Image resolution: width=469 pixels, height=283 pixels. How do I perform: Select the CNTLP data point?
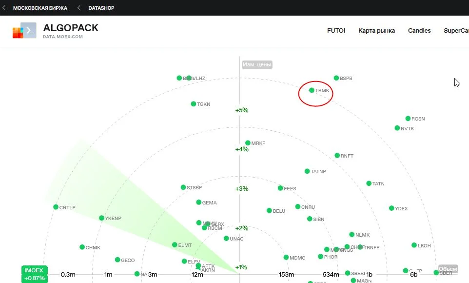[56, 207]
